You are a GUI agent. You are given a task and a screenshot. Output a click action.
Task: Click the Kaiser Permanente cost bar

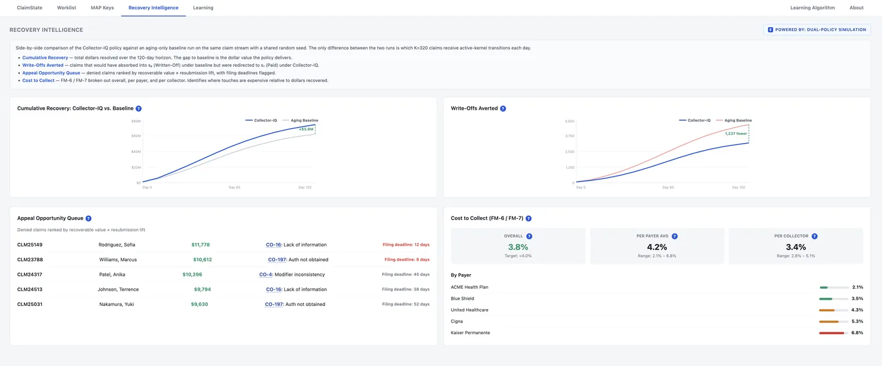834,333
